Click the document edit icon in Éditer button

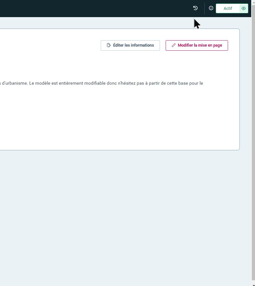[109, 45]
